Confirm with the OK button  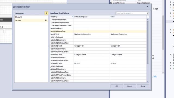pos(117,86)
